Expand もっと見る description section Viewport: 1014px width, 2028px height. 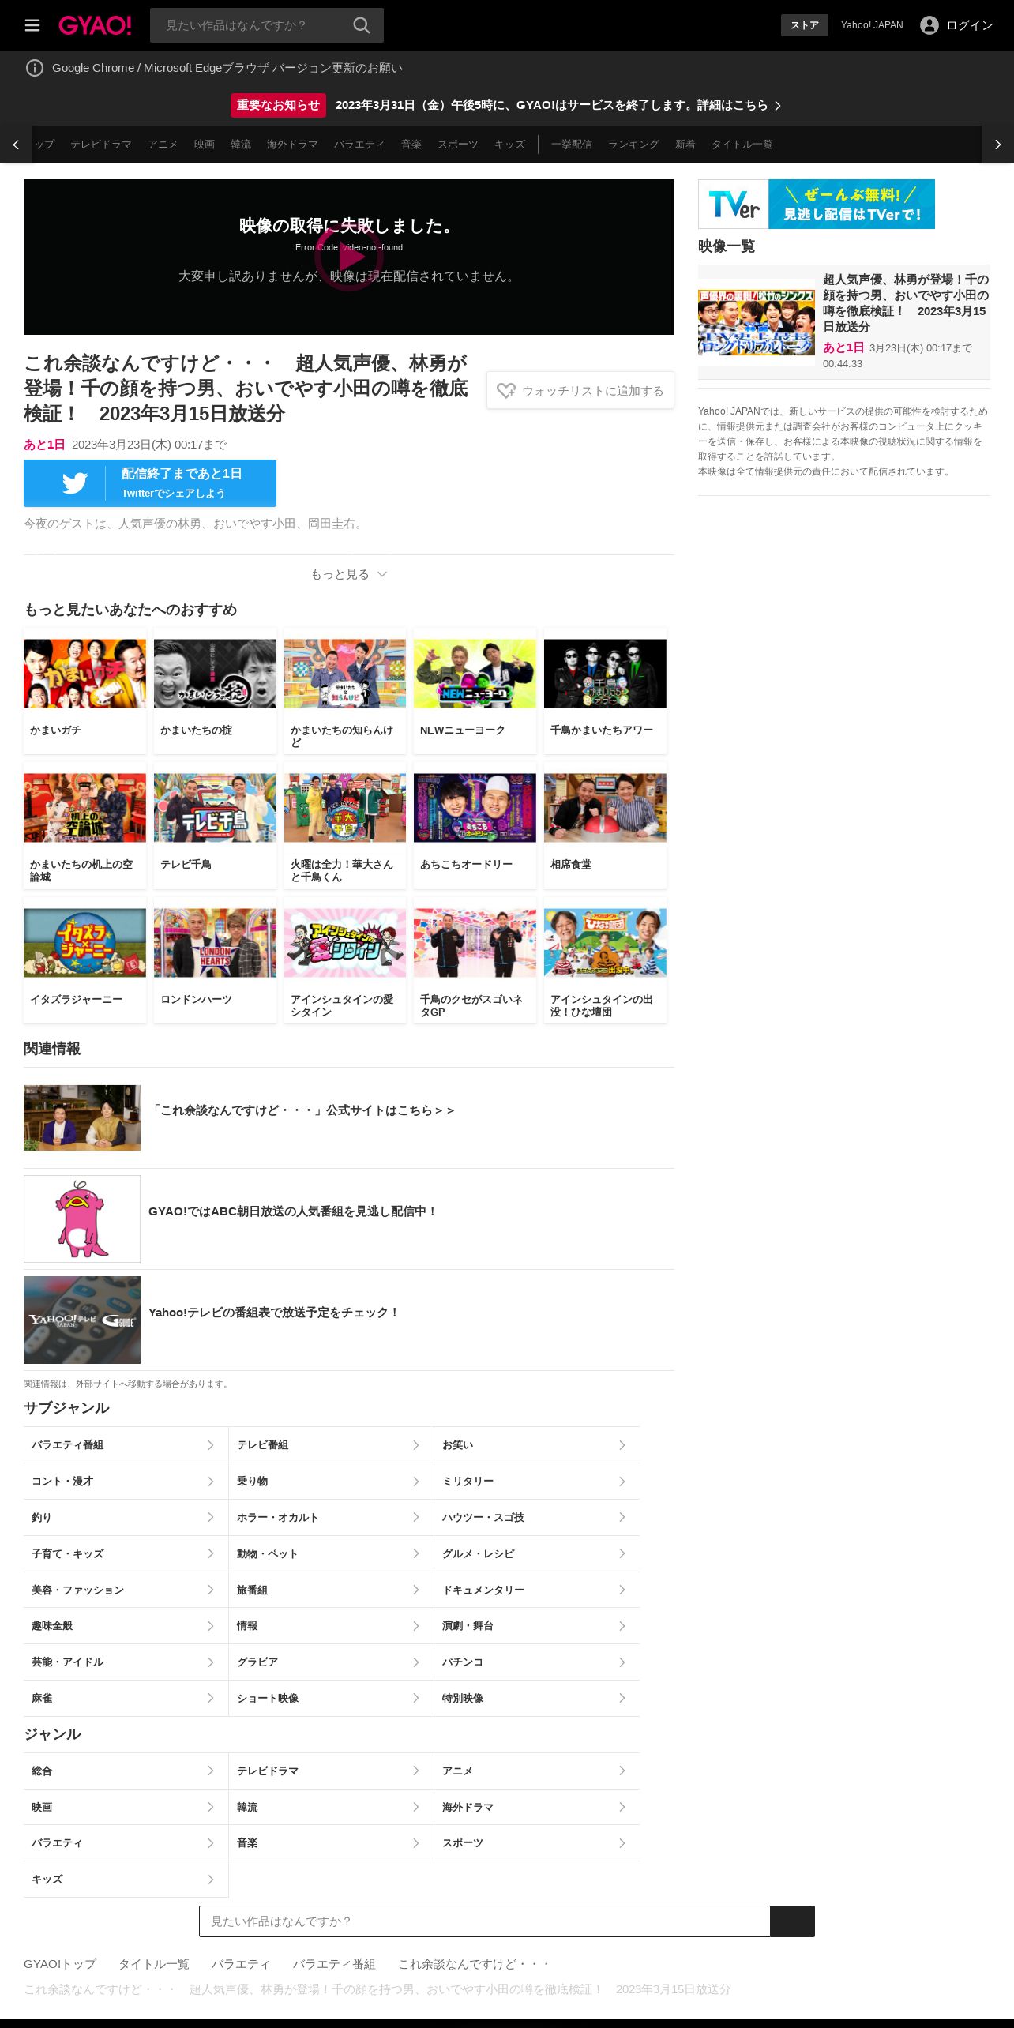(348, 574)
